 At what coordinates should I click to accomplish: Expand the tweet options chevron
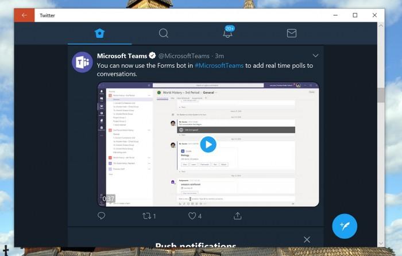tap(316, 56)
